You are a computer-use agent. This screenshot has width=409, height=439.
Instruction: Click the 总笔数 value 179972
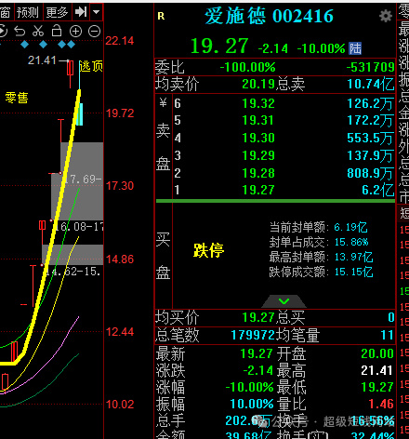coord(253,335)
